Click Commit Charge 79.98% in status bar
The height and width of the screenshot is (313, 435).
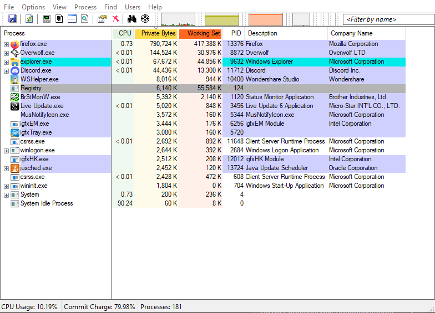pyautogui.click(x=99, y=307)
